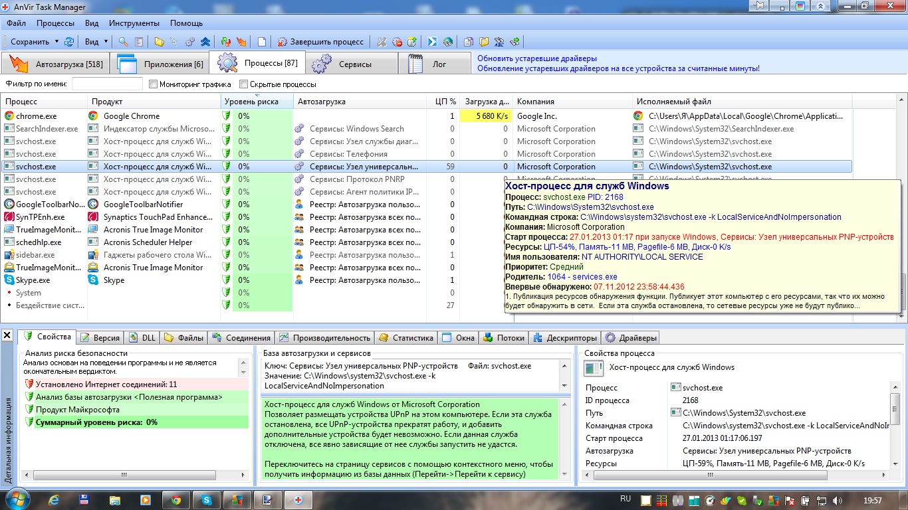Open the Файл menu
Screen dimensions: 908x510
pyautogui.click(x=17, y=23)
